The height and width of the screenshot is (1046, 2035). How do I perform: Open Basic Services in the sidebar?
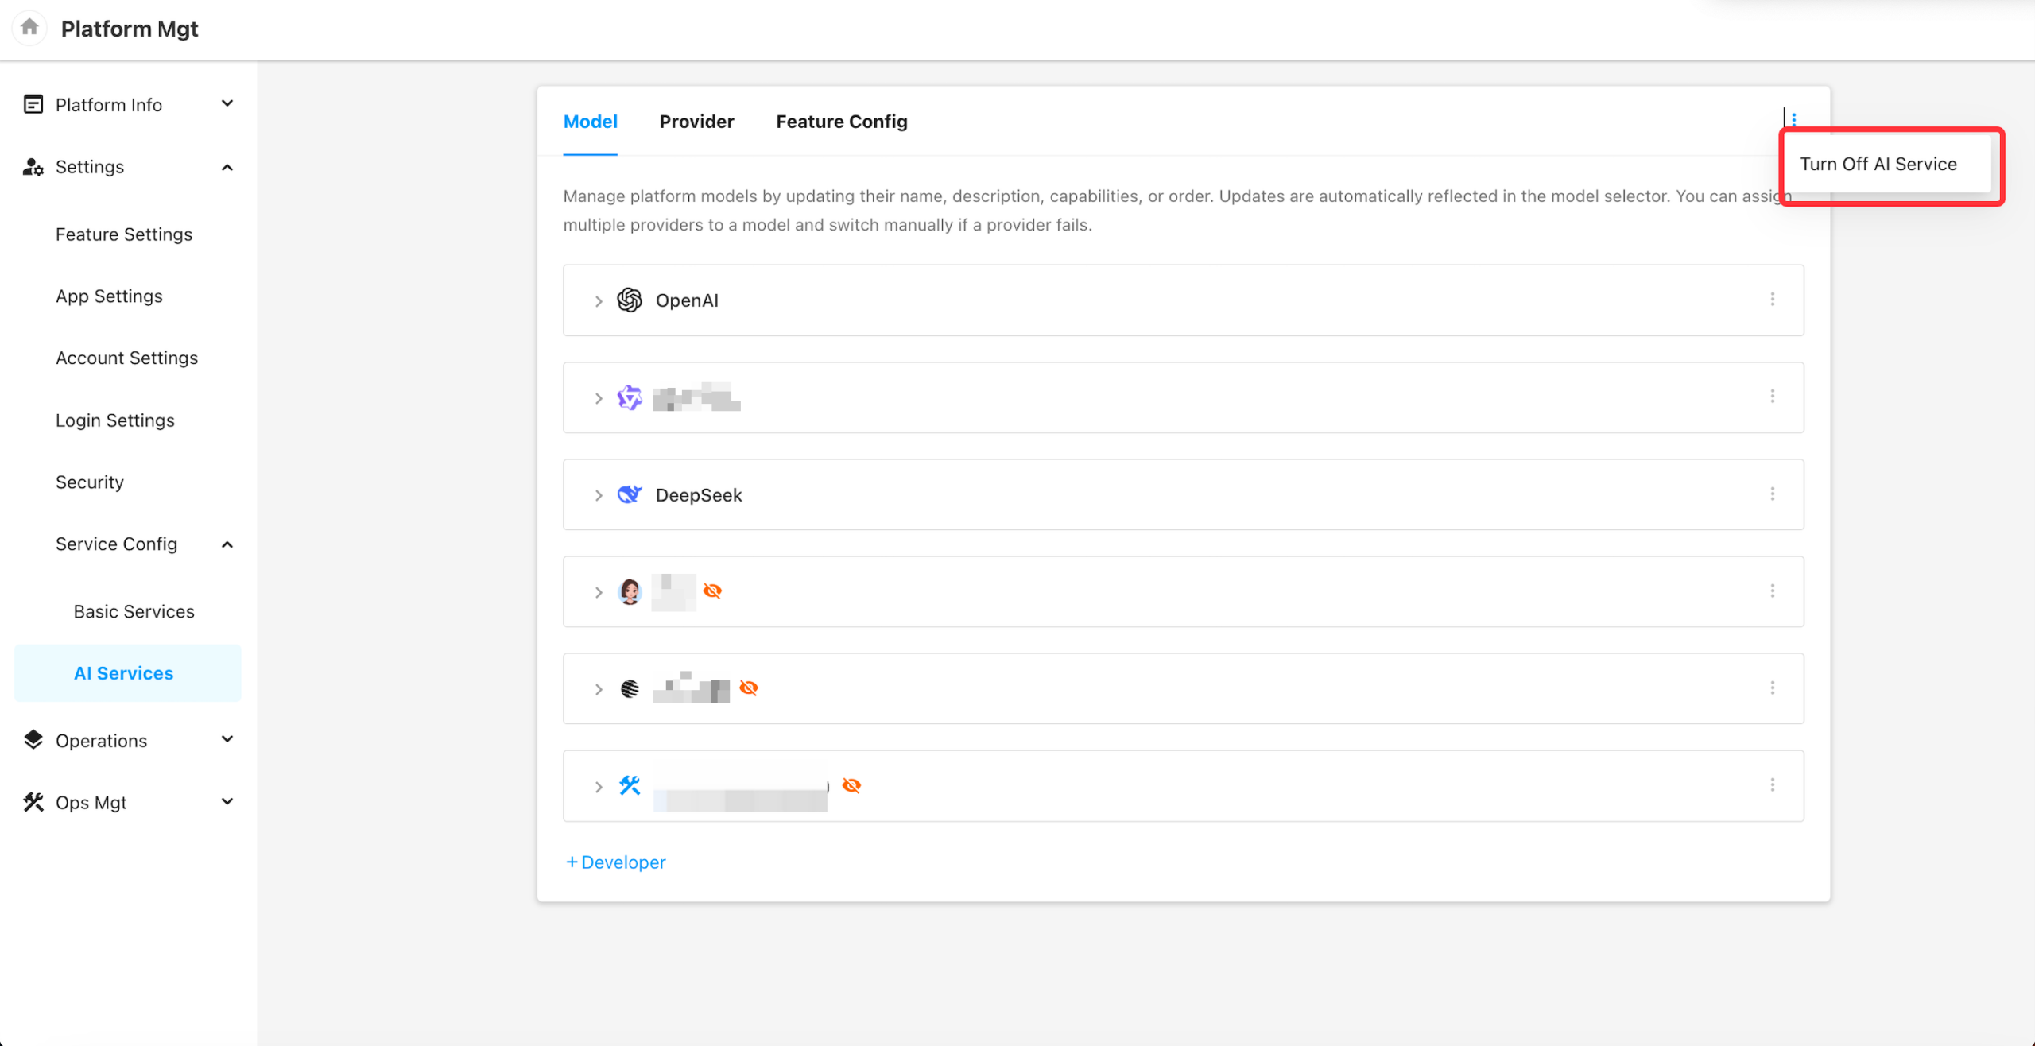point(134,611)
